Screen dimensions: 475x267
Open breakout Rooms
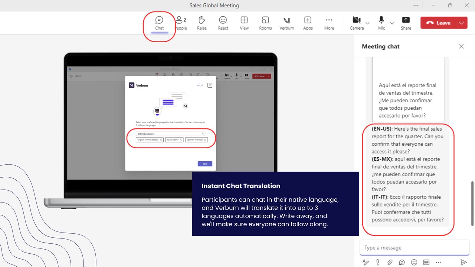(265, 23)
